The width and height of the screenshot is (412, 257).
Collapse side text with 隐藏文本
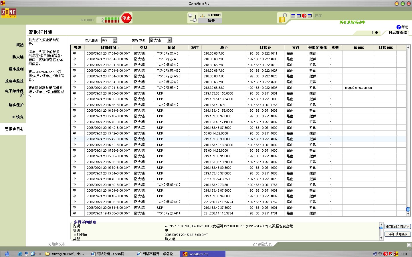(x=57, y=244)
